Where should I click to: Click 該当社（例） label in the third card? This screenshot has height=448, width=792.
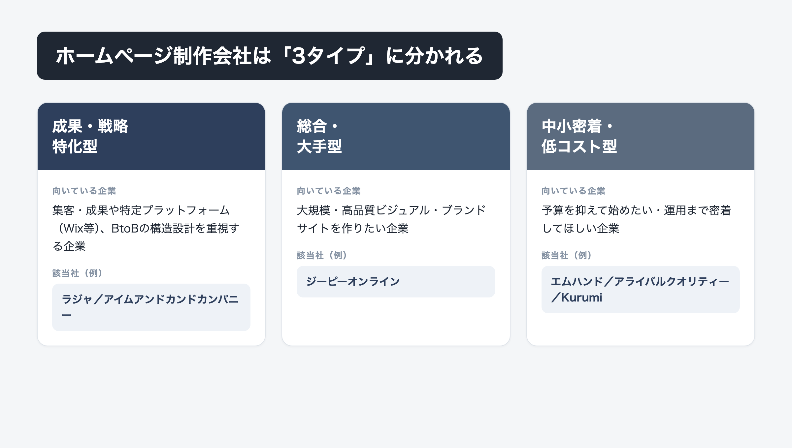(567, 255)
